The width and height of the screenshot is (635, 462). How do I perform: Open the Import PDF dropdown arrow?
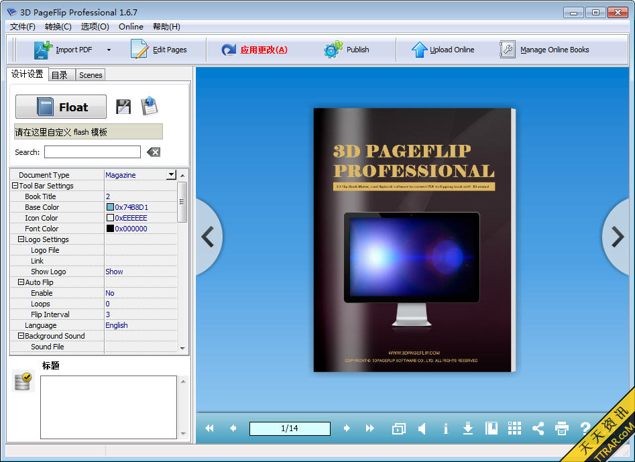pos(109,50)
